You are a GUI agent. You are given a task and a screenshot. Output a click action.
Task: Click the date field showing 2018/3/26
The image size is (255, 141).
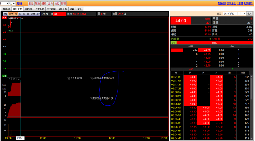[230, 13]
